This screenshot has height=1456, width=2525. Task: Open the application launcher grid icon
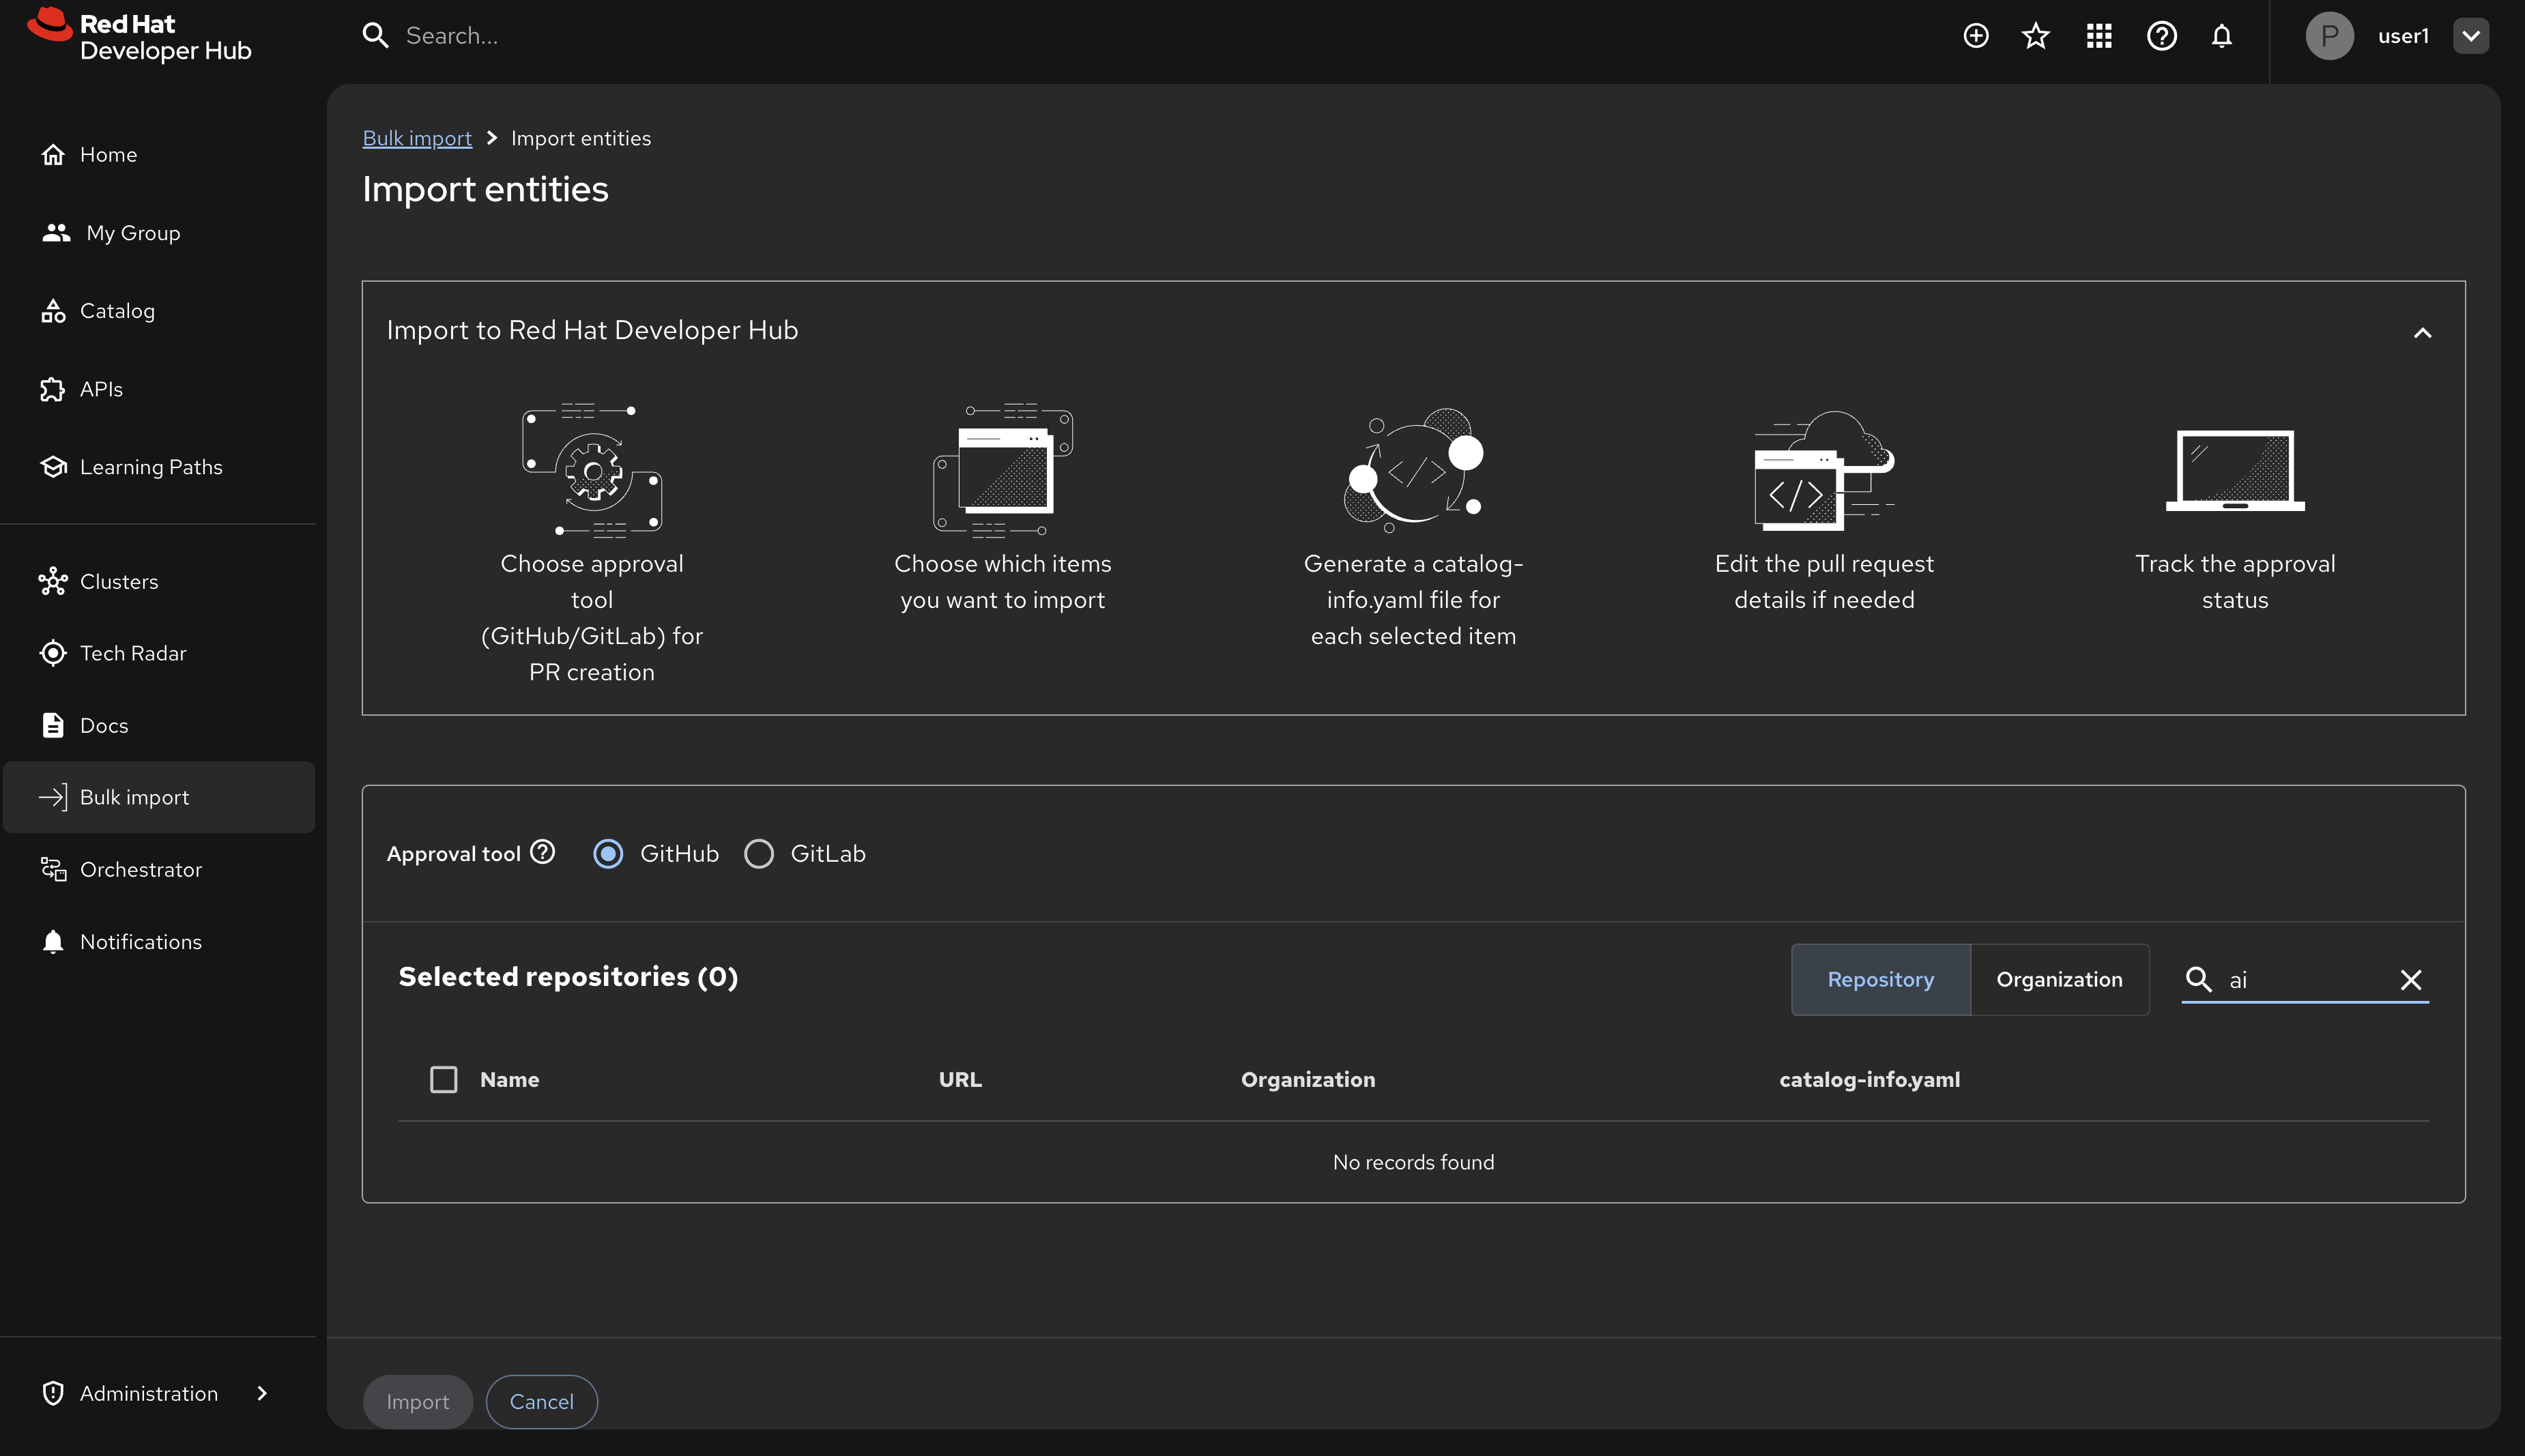click(2099, 36)
